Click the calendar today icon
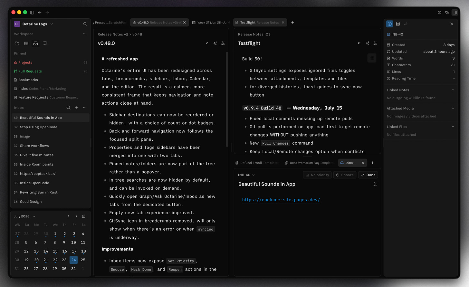Image resolution: width=469 pixels, height=287 pixels. 84,216
